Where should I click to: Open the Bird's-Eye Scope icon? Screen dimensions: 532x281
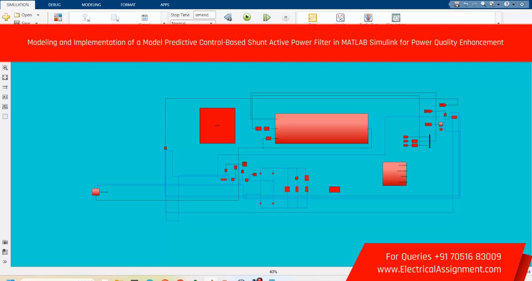[x=368, y=18]
